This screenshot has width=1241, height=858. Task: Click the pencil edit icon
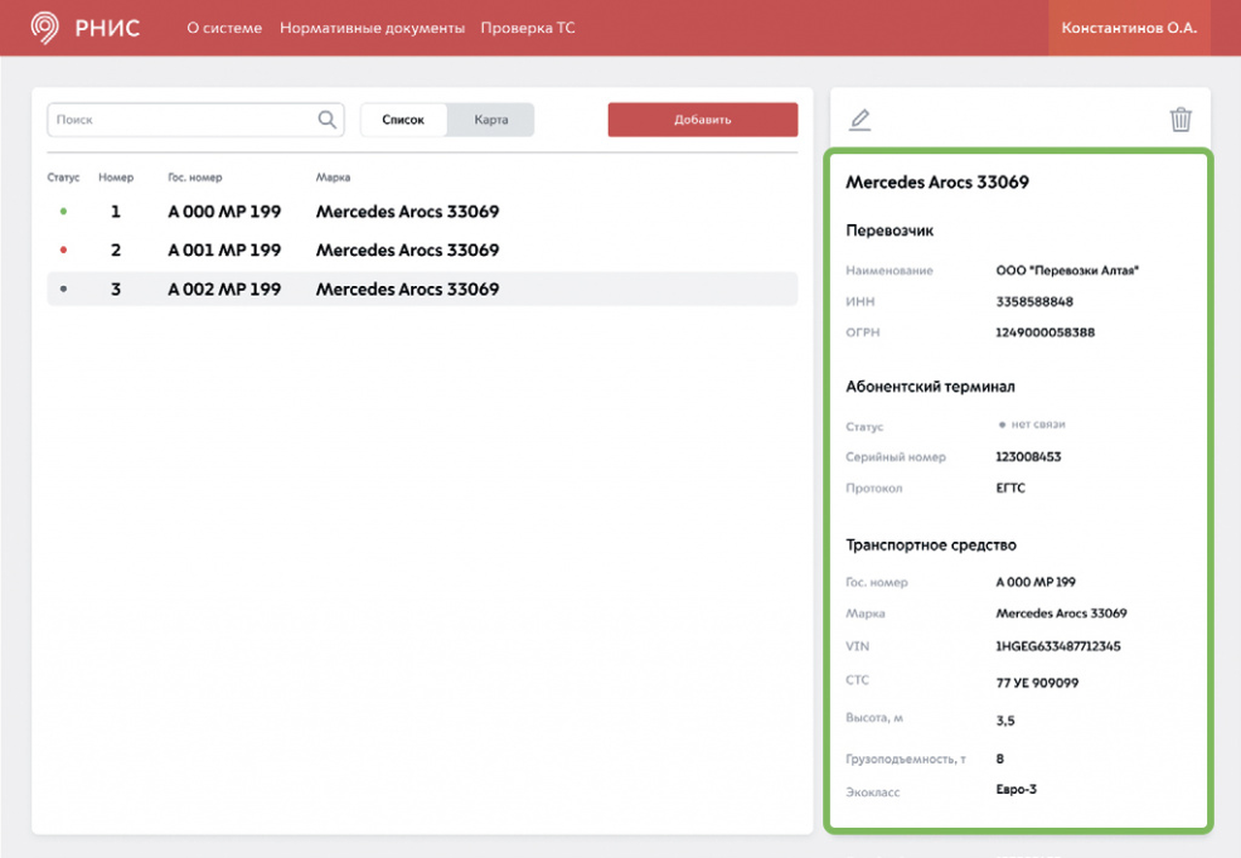(x=860, y=120)
